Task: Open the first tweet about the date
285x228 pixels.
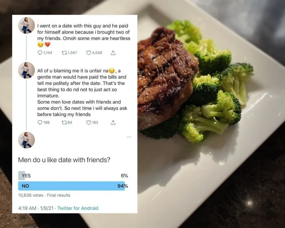Action: pos(84,35)
